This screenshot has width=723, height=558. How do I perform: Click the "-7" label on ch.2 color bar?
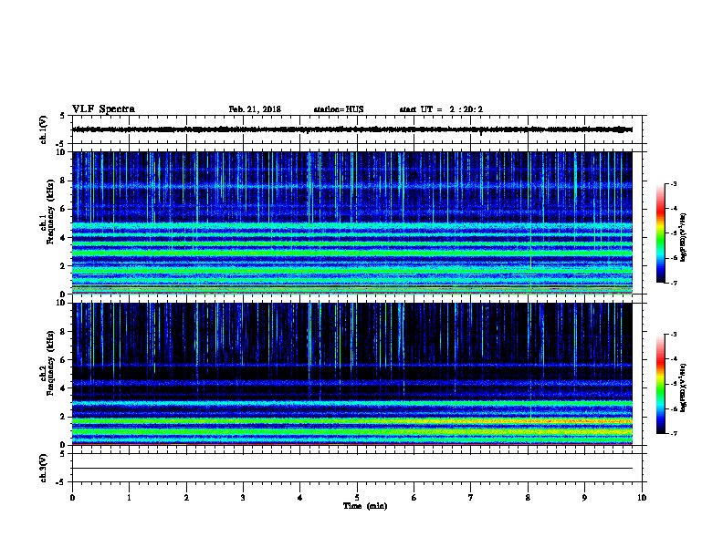pyautogui.click(x=674, y=434)
